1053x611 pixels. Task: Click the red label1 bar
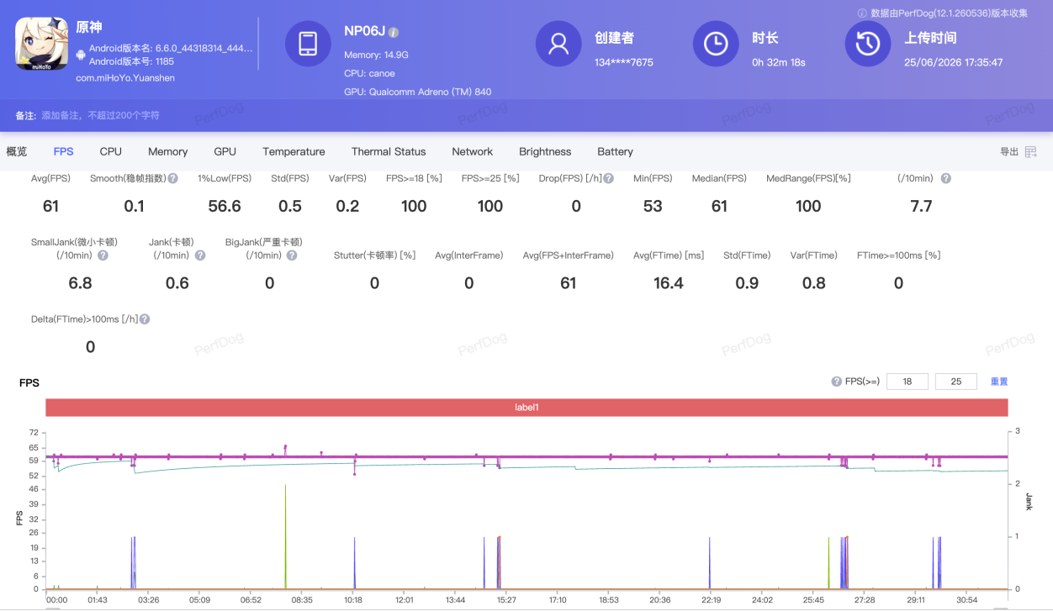(526, 408)
